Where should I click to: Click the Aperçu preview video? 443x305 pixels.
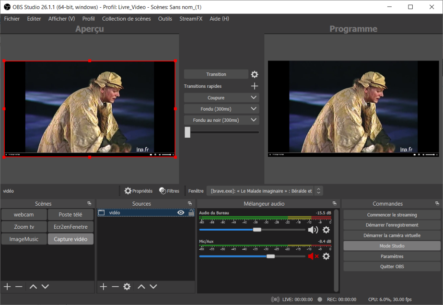[x=90, y=109]
